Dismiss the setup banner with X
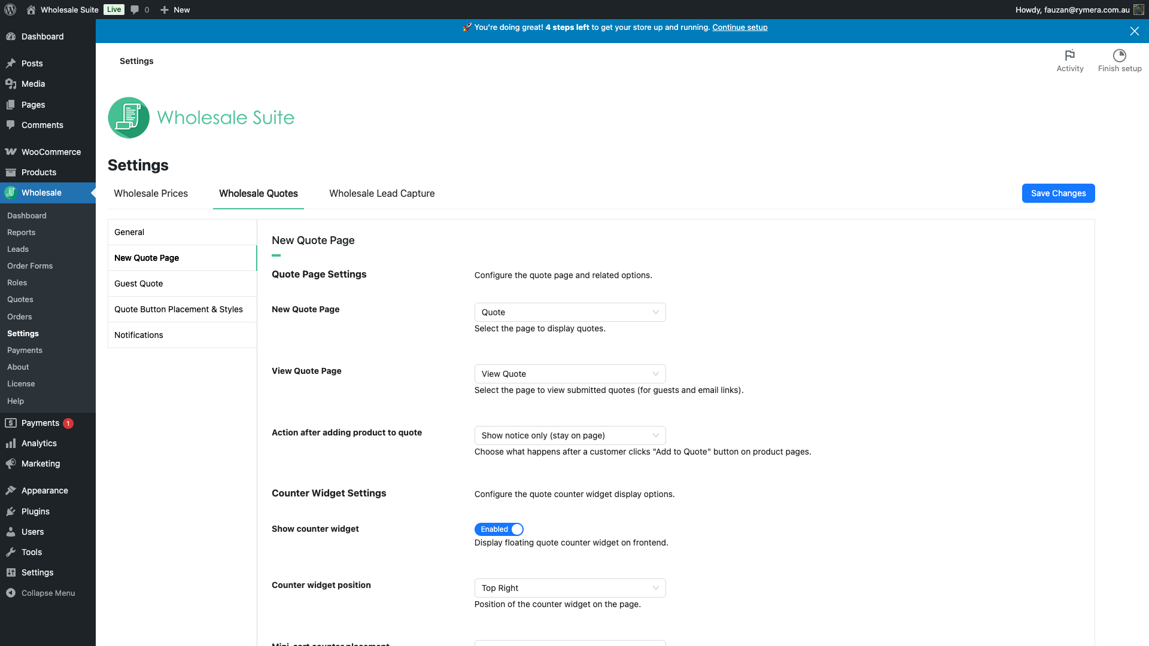Image resolution: width=1149 pixels, height=646 pixels. (x=1134, y=31)
